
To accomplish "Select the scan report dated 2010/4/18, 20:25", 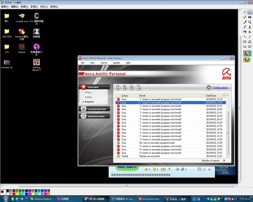I will [x=171, y=119].
